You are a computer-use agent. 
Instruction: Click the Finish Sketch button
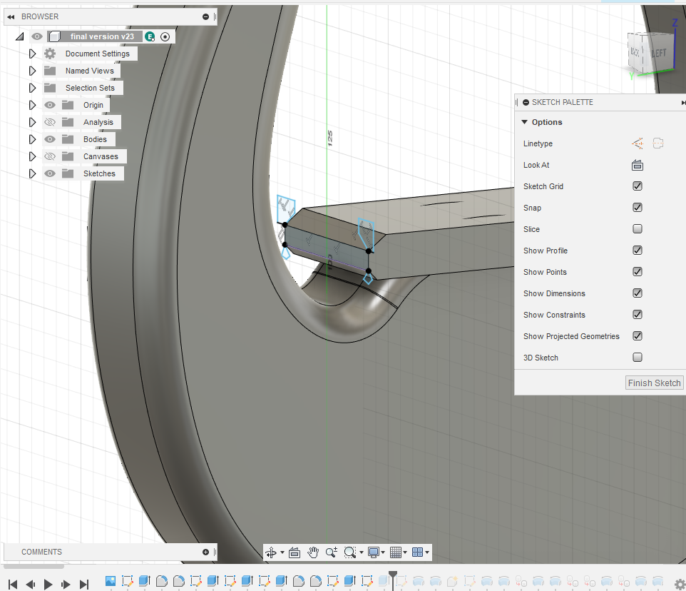pyautogui.click(x=654, y=383)
